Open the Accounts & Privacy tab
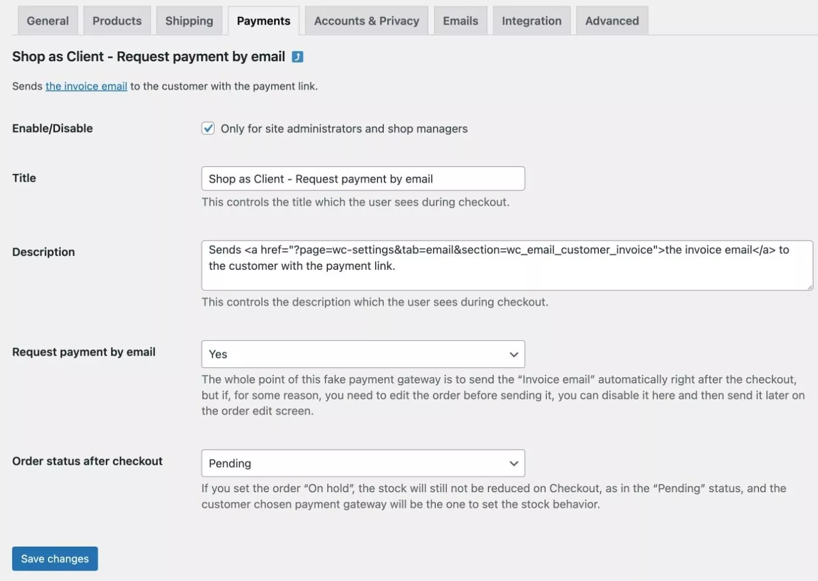 point(366,21)
